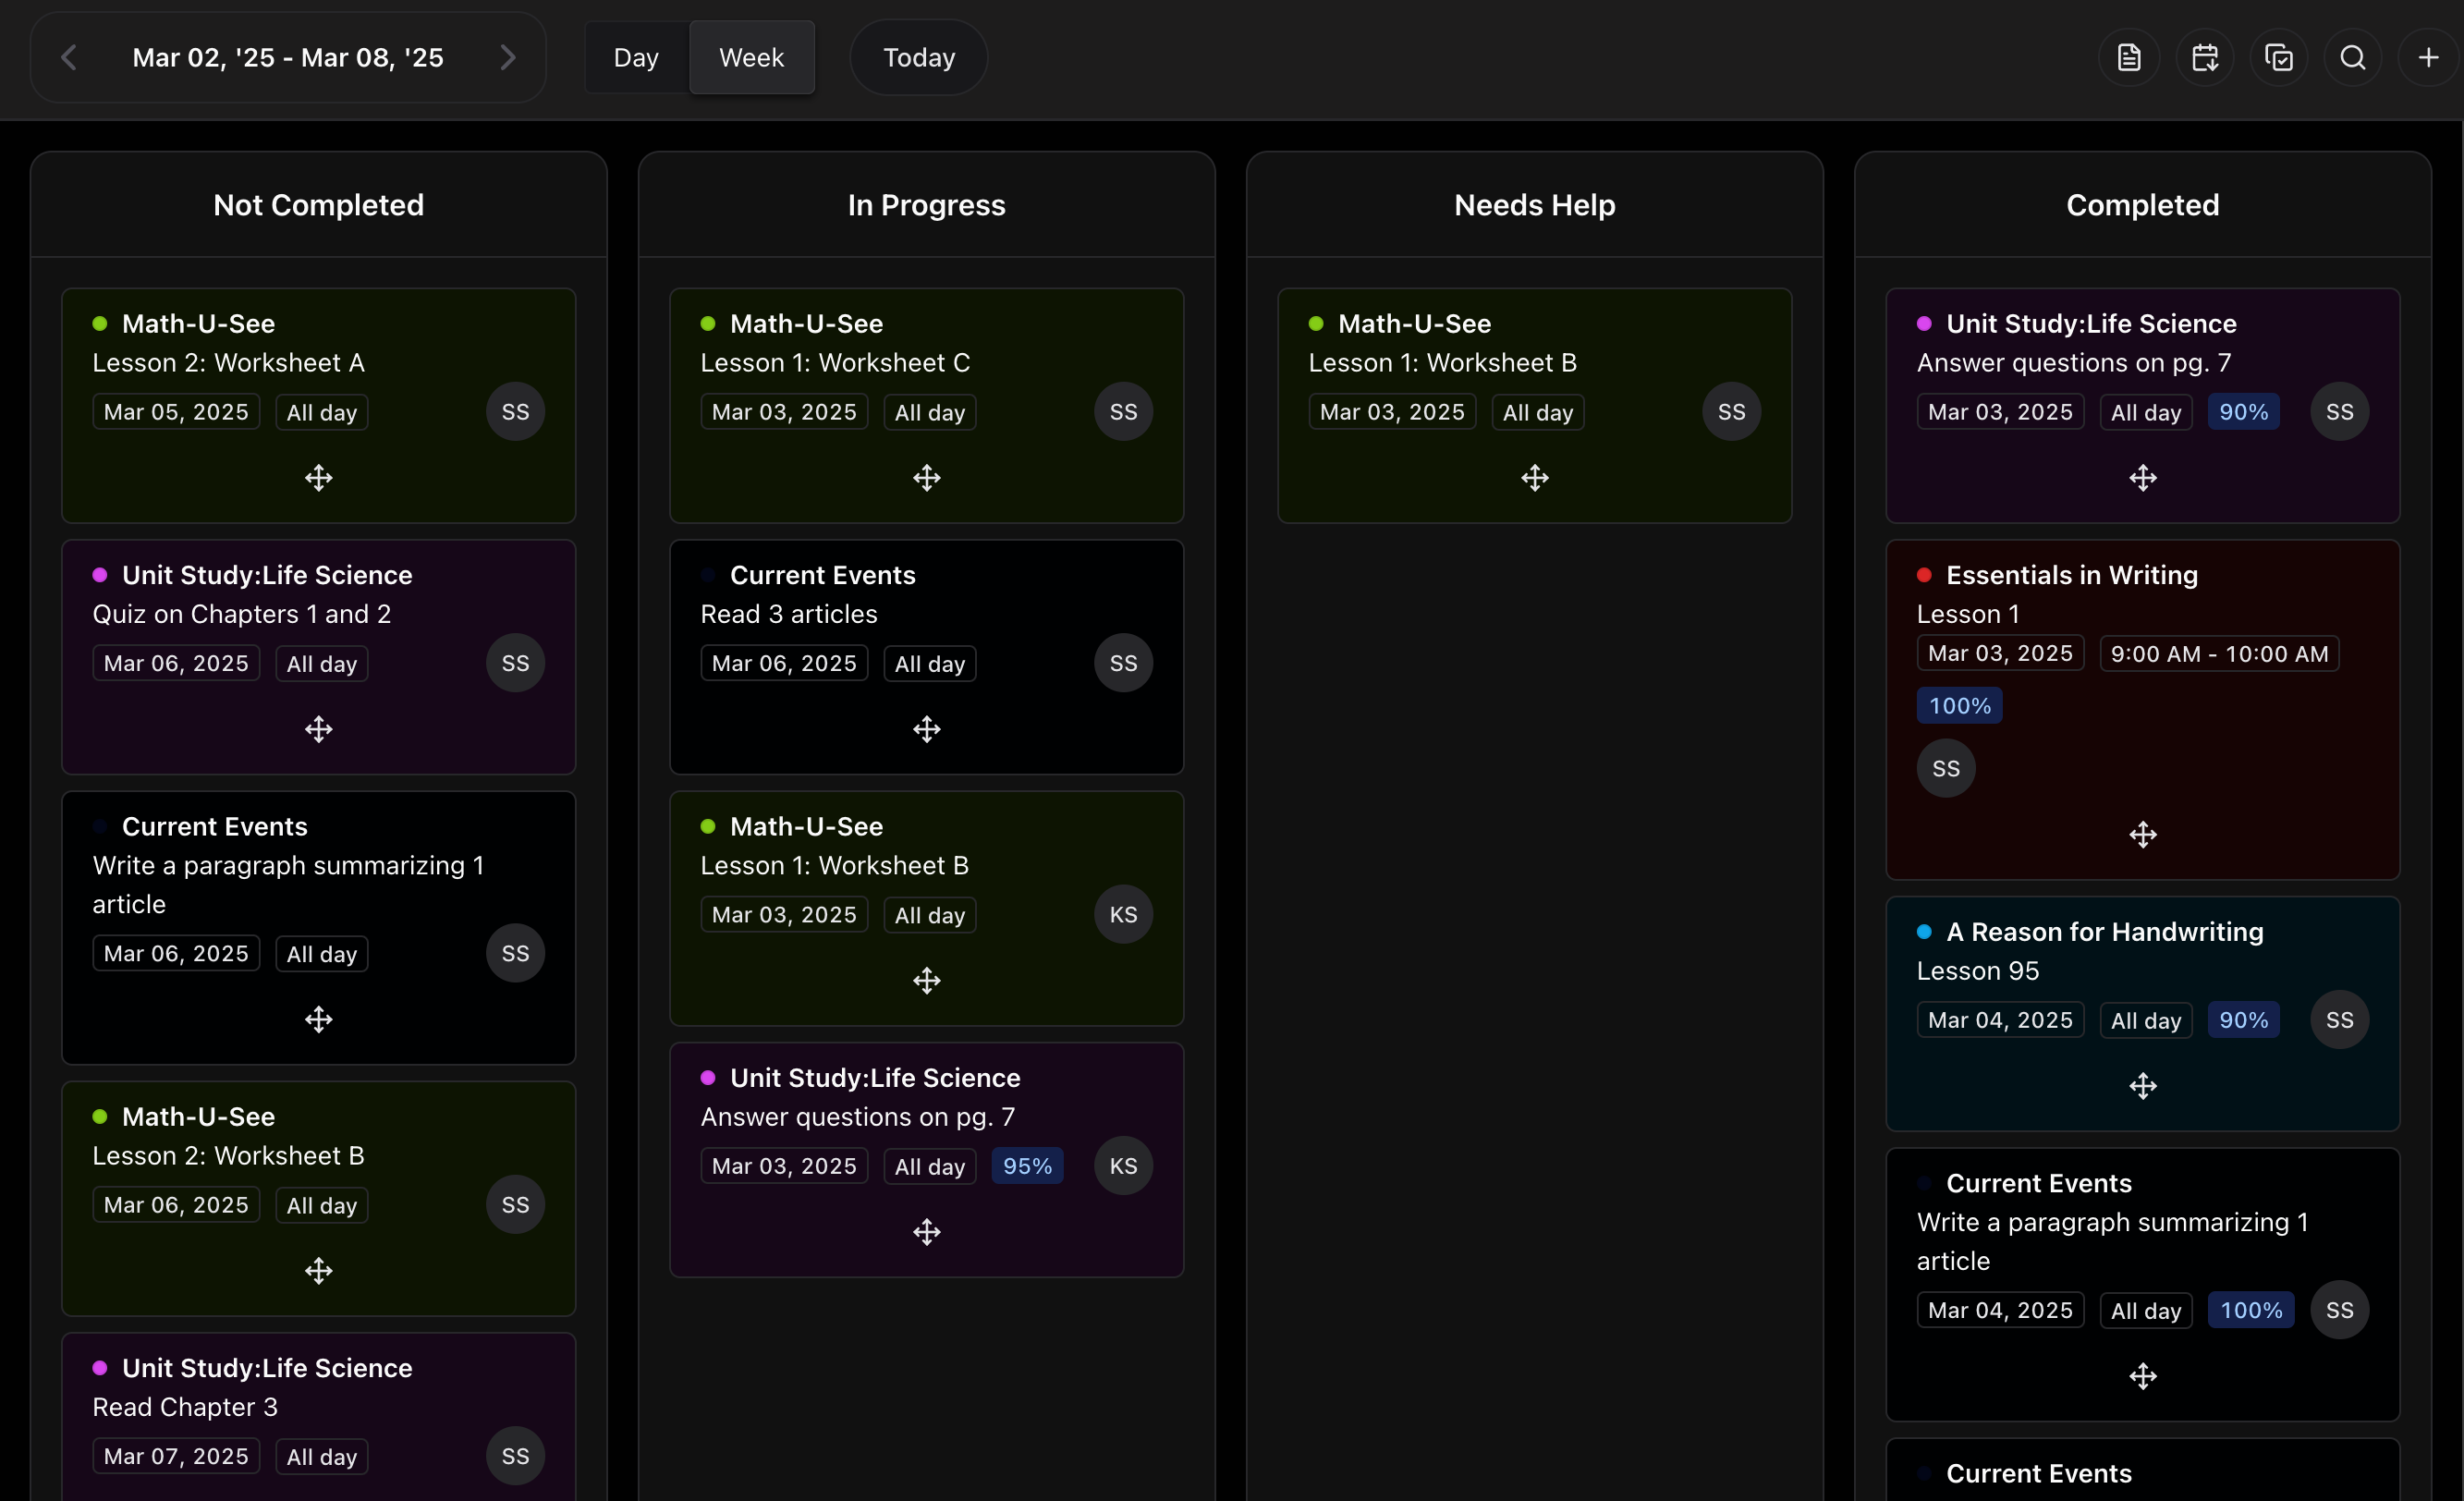
Task: Click the next week chevron
Action: [x=507, y=57]
